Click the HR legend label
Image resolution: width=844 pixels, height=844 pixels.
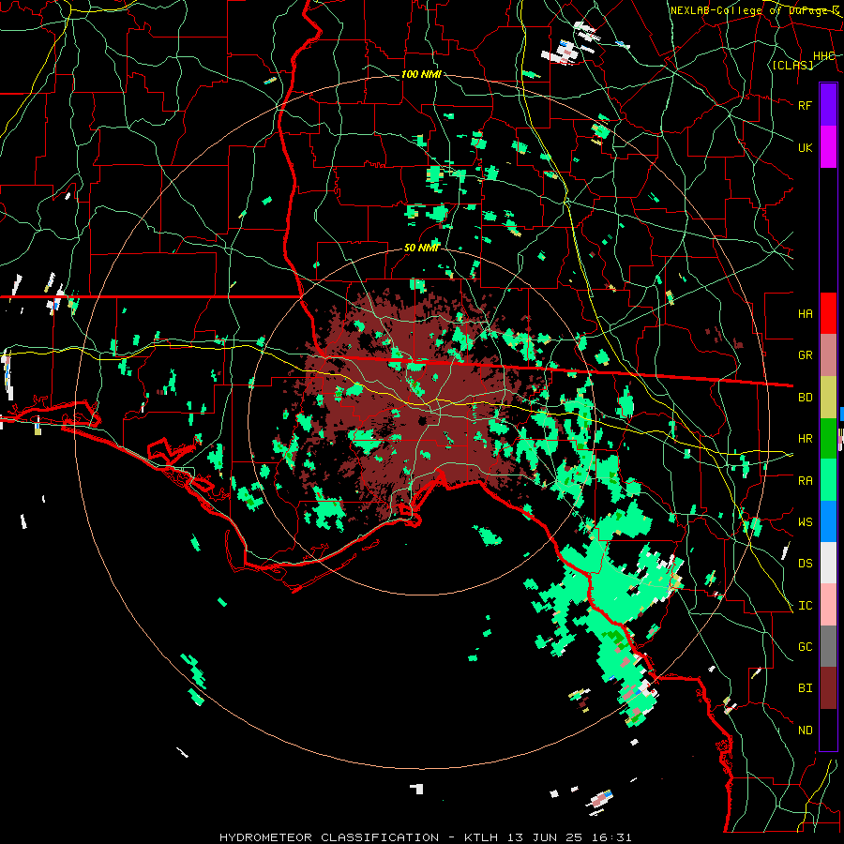pos(805,439)
